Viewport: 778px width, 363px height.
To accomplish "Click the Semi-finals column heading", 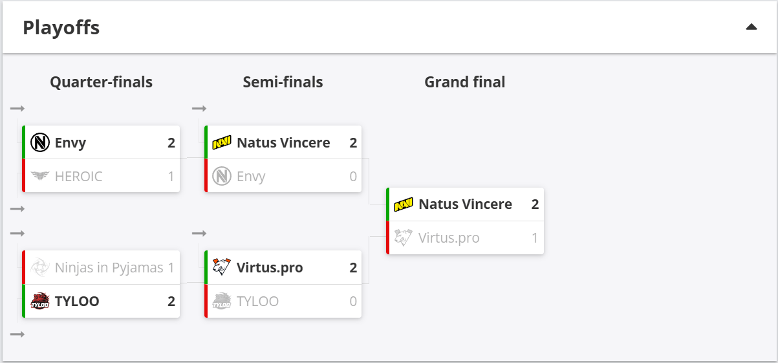I will tap(283, 82).
